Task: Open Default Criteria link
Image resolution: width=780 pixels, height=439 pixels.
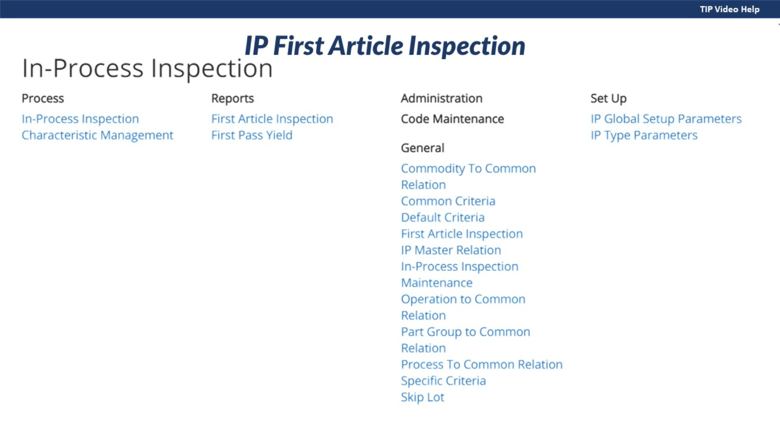Action: pyautogui.click(x=442, y=217)
